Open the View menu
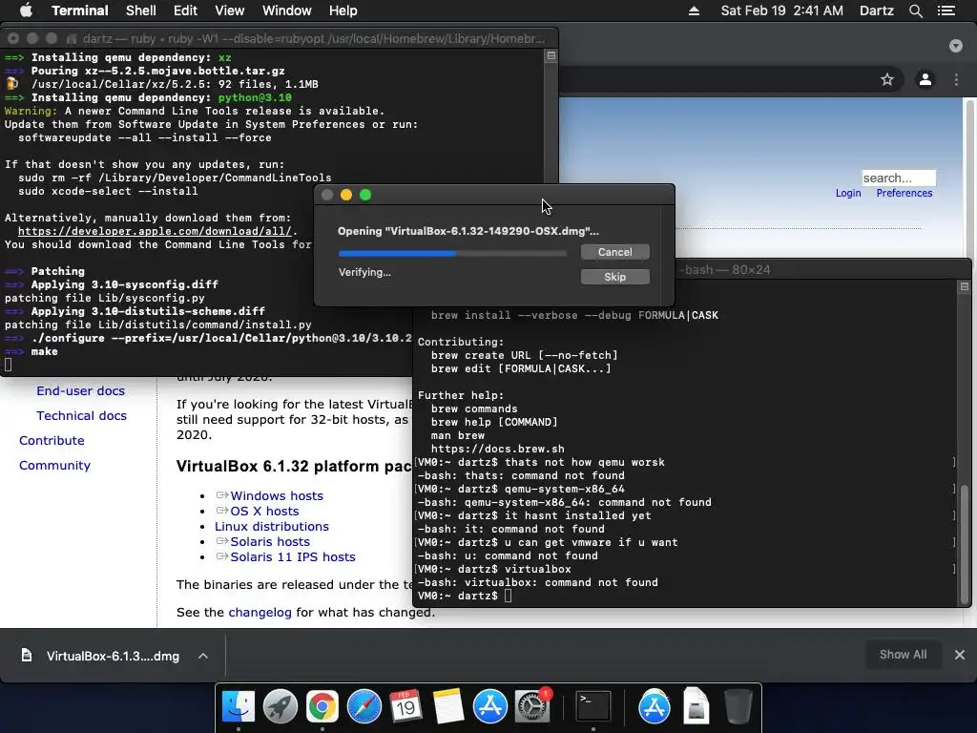977x733 pixels. click(x=229, y=10)
